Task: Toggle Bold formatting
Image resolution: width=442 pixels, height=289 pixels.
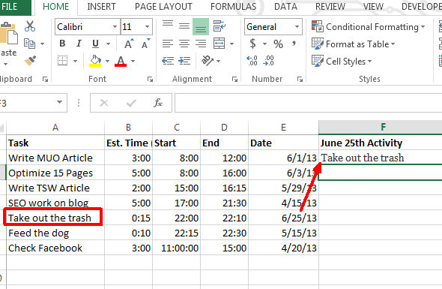Action: (x=62, y=44)
